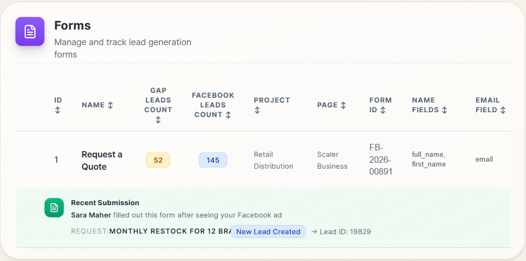Click the purple Forms document icon

coord(30,32)
